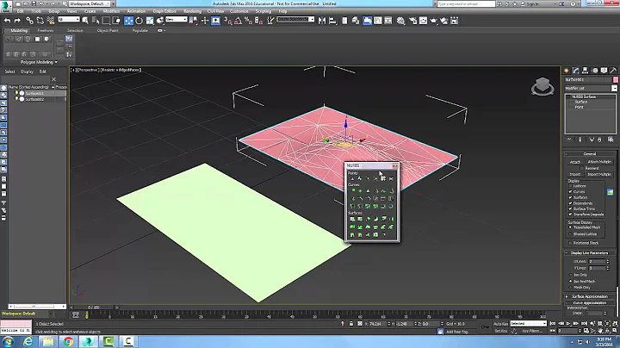Open the named selection sets dropdown
620x348 pixels.
pos(295,19)
